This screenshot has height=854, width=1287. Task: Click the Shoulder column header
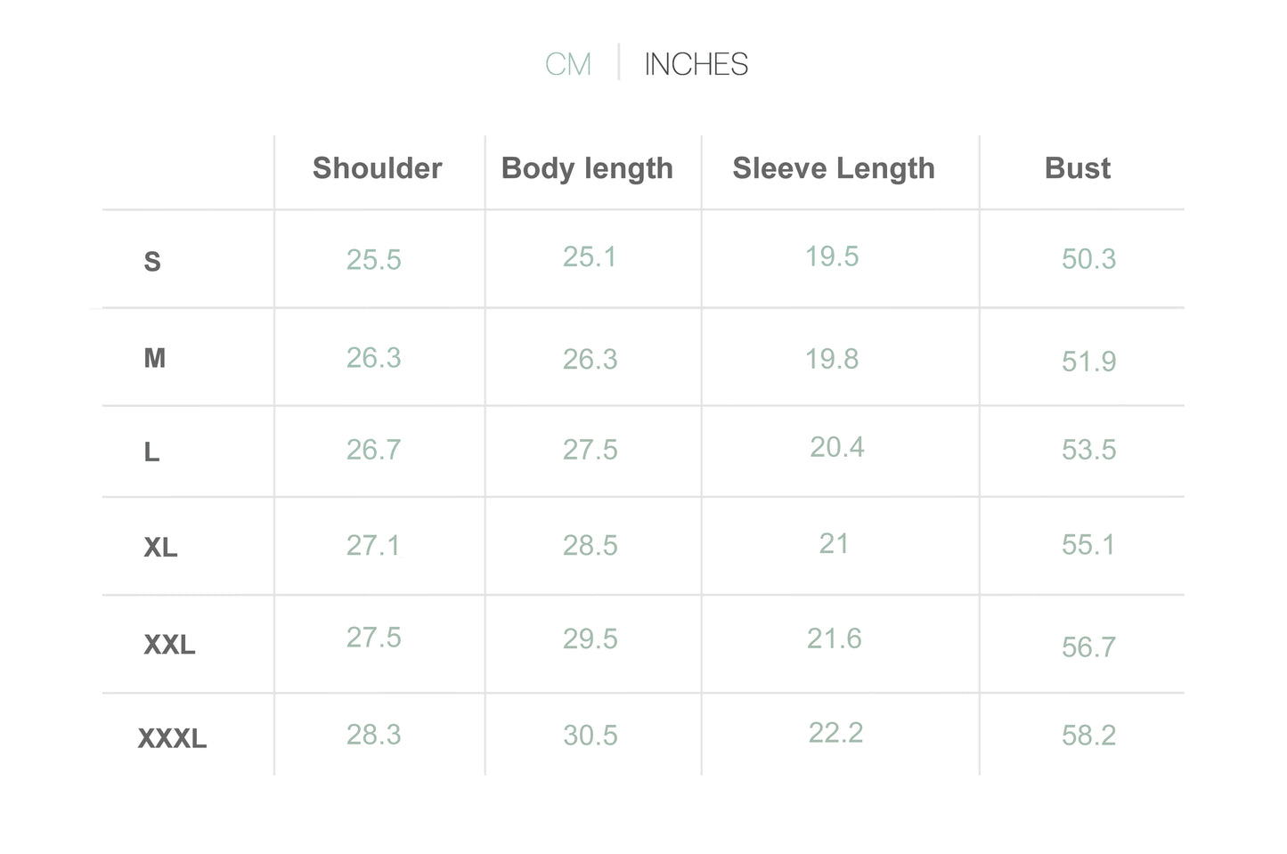(x=378, y=168)
